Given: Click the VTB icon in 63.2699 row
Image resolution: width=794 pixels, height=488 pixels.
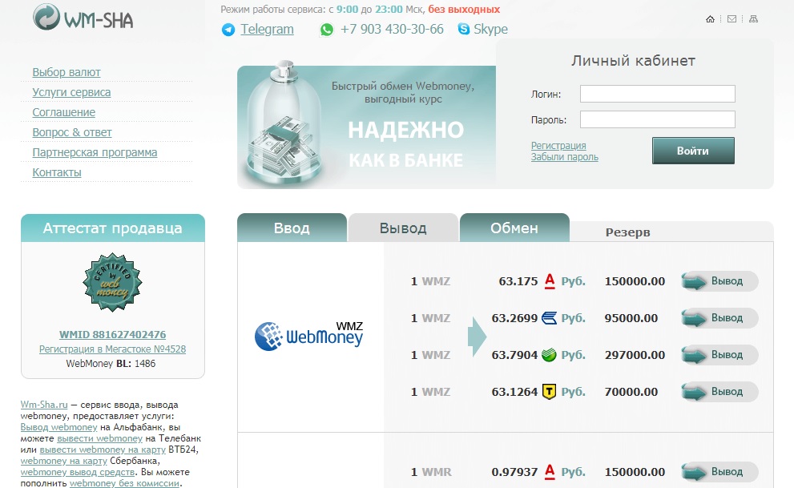Looking at the screenshot, I should [x=549, y=318].
